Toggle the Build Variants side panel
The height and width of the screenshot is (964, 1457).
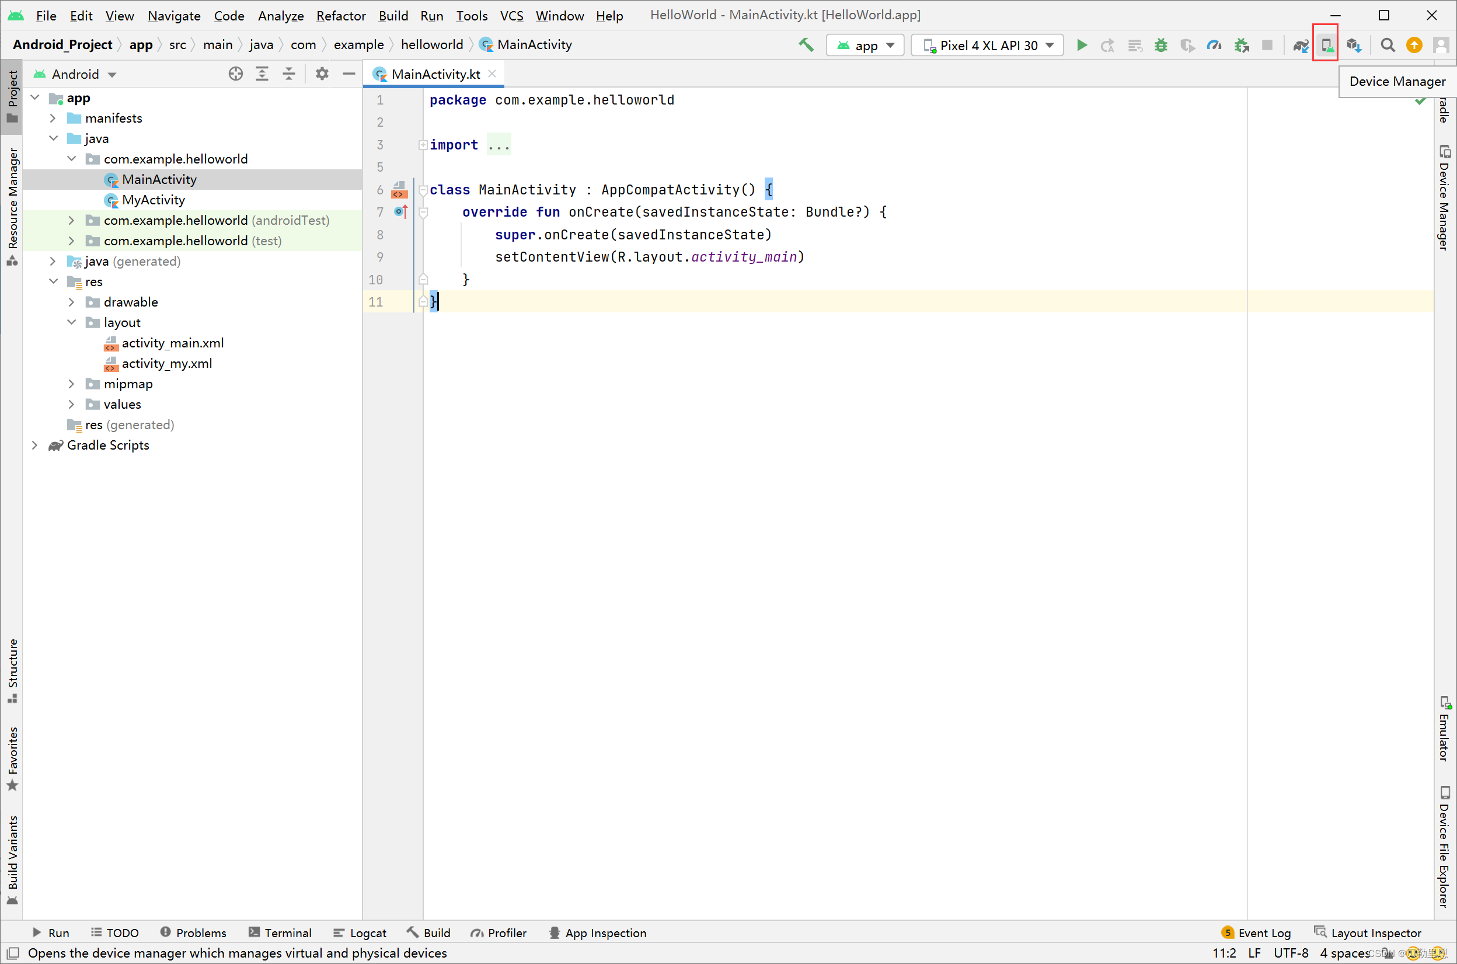[x=12, y=858]
